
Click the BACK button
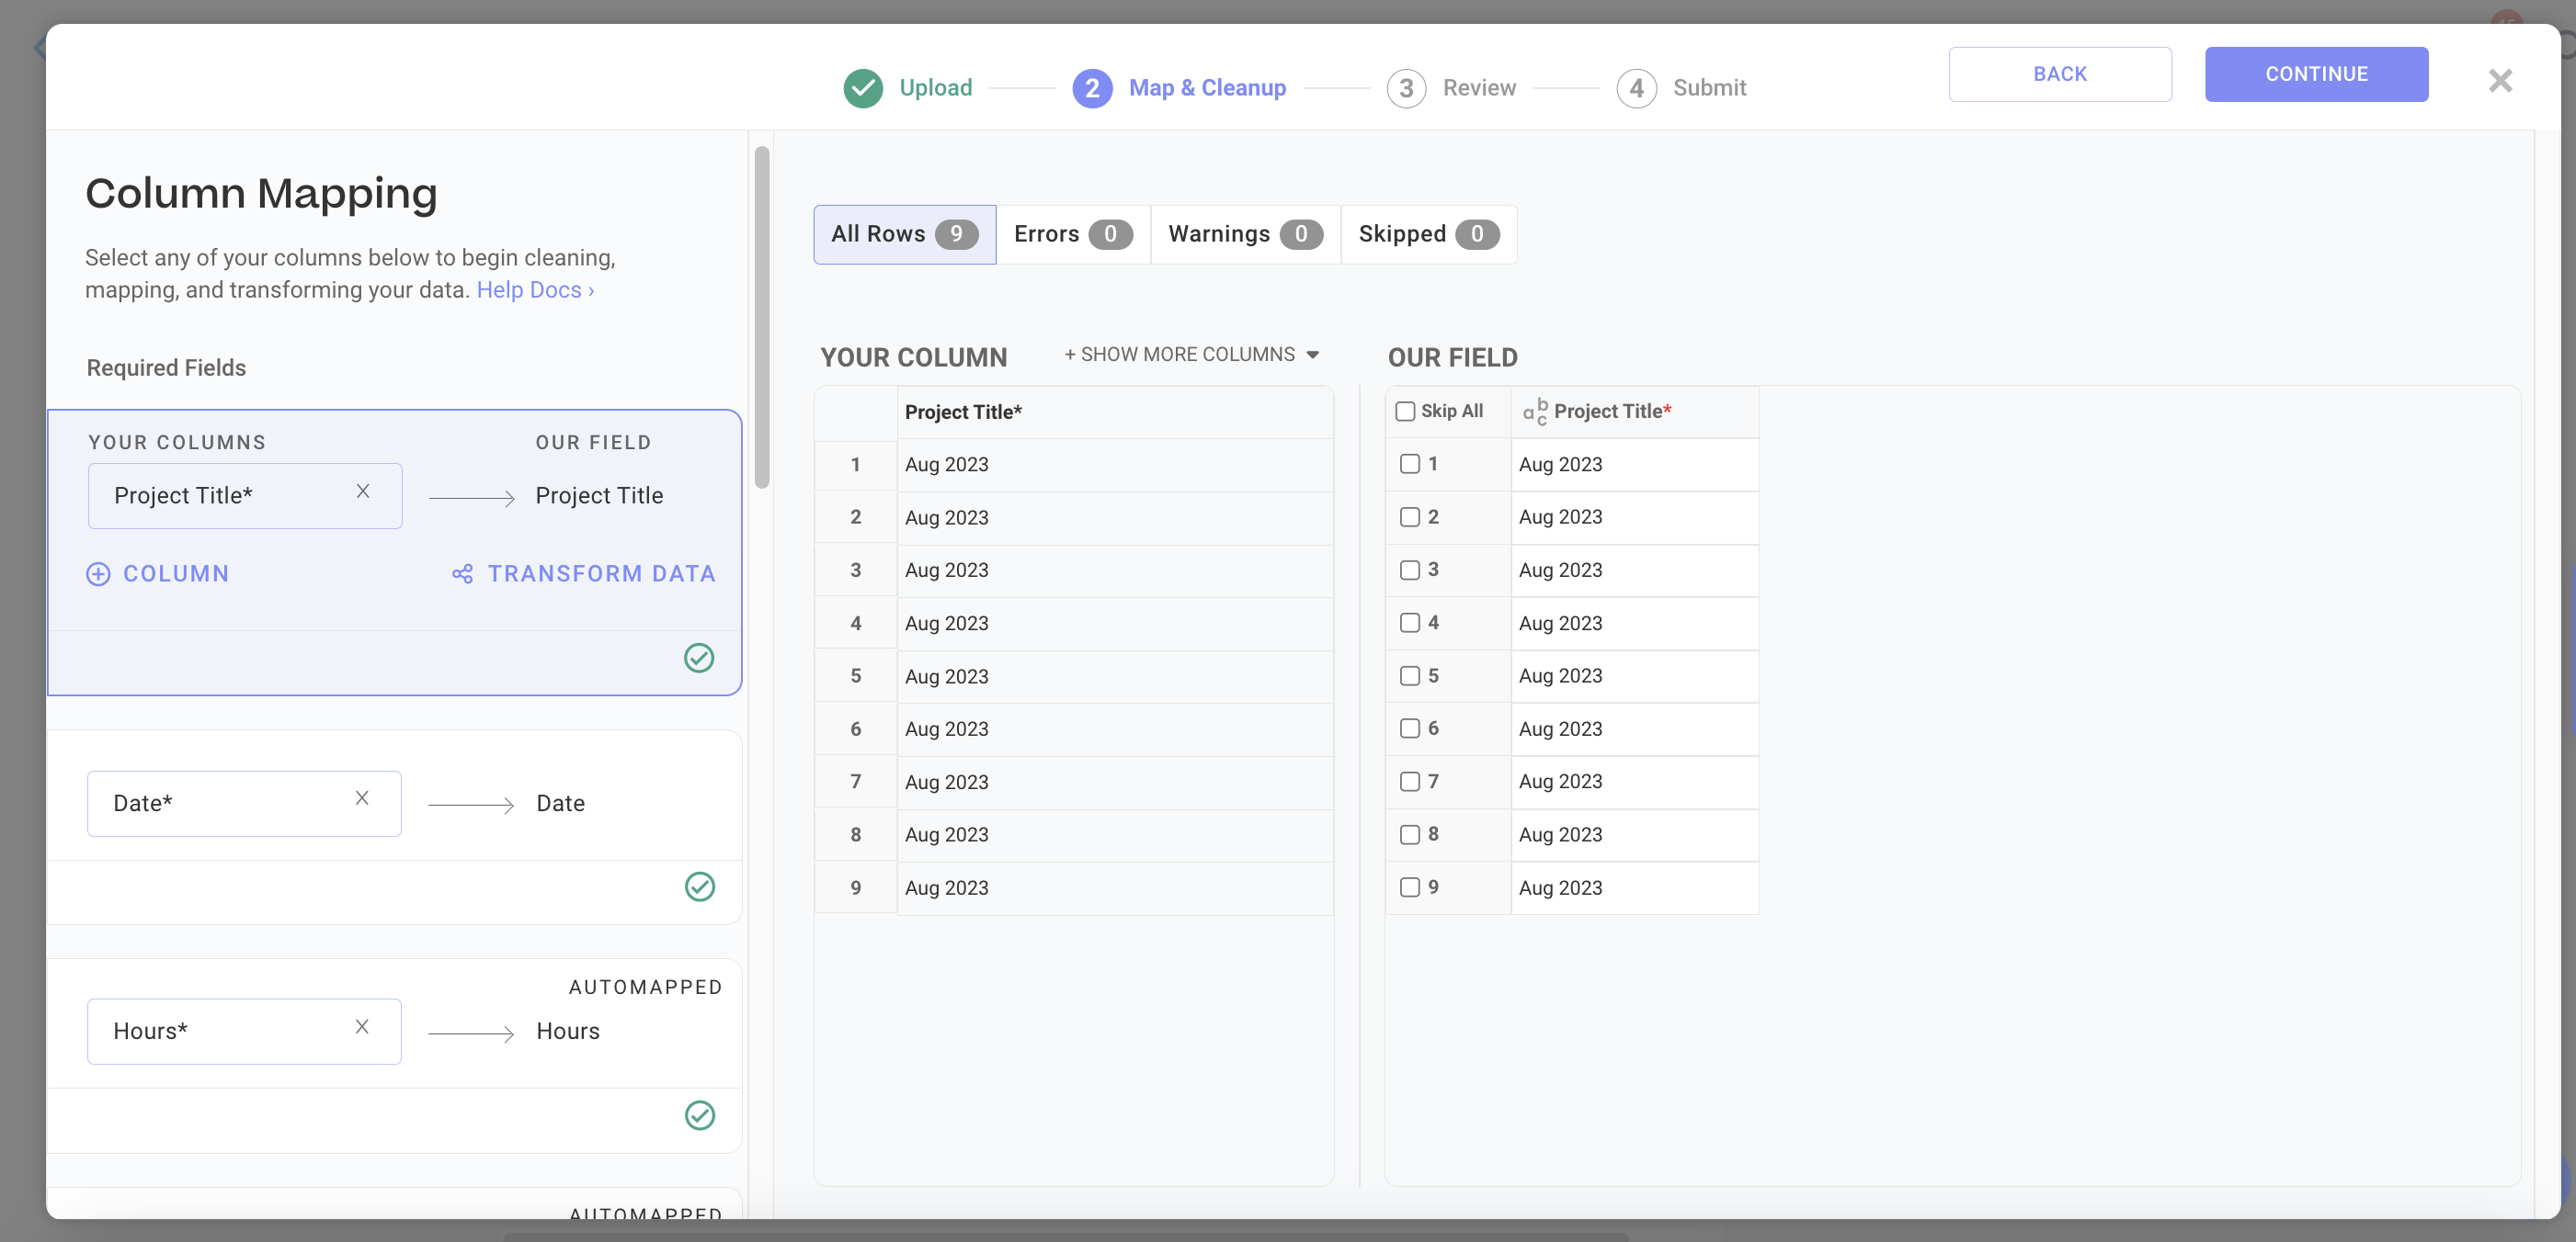coord(2059,73)
